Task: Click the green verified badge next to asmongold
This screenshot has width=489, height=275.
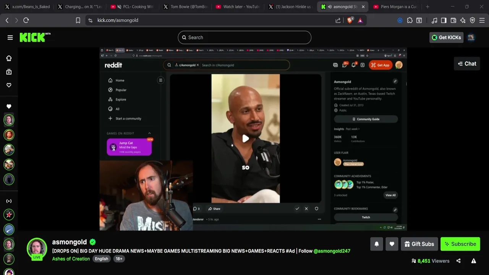Action: coord(93,242)
